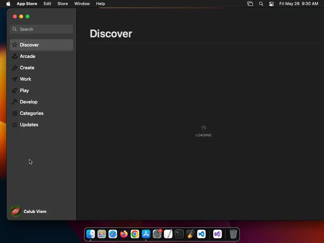Open System Settings from the Dock

coord(157,234)
